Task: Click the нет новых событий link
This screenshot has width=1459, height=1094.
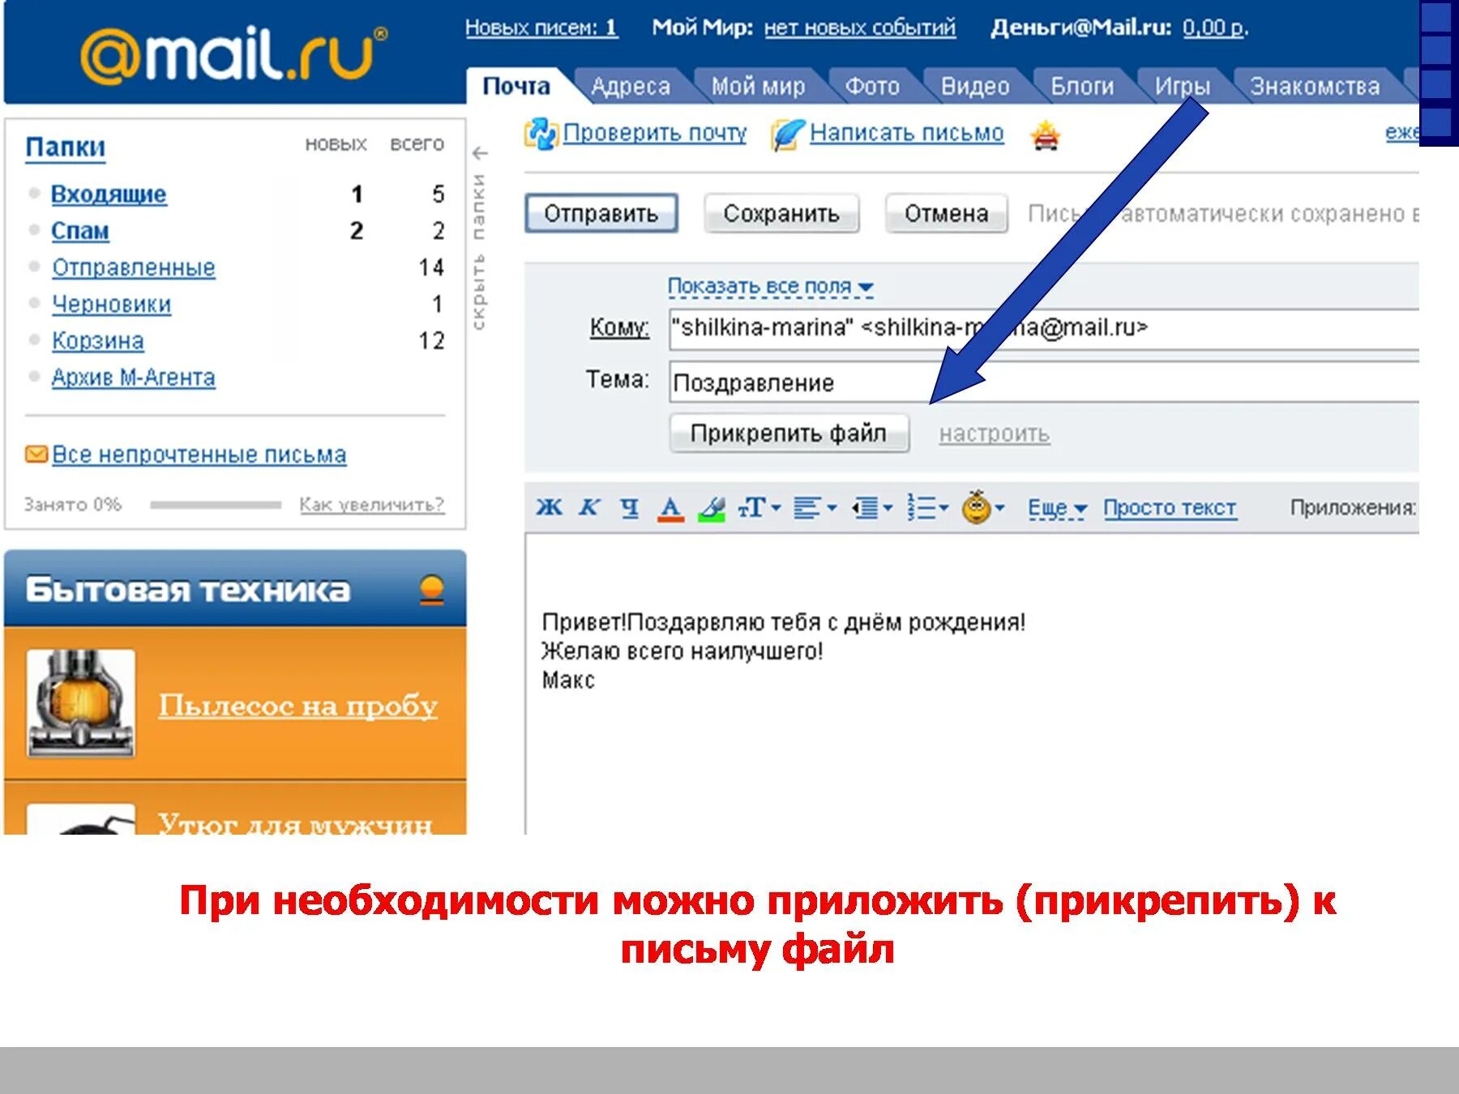Action: coord(860,28)
